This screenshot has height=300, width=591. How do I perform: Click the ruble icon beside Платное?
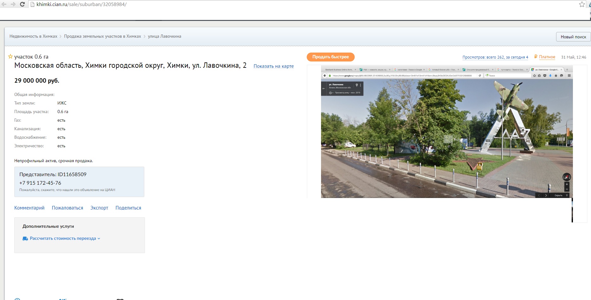536,57
